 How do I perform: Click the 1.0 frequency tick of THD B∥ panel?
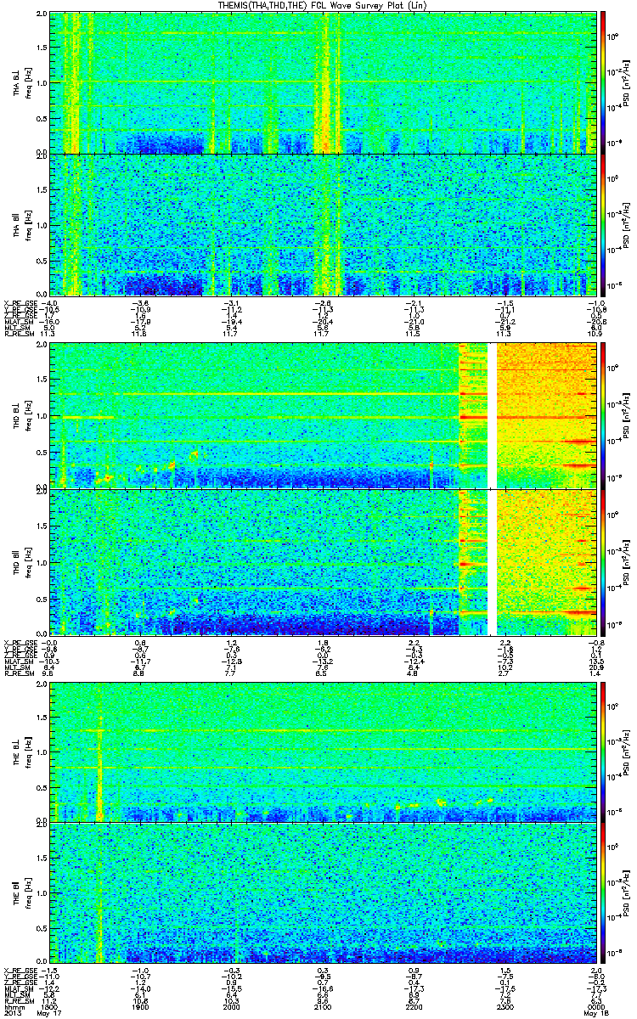tap(42, 562)
